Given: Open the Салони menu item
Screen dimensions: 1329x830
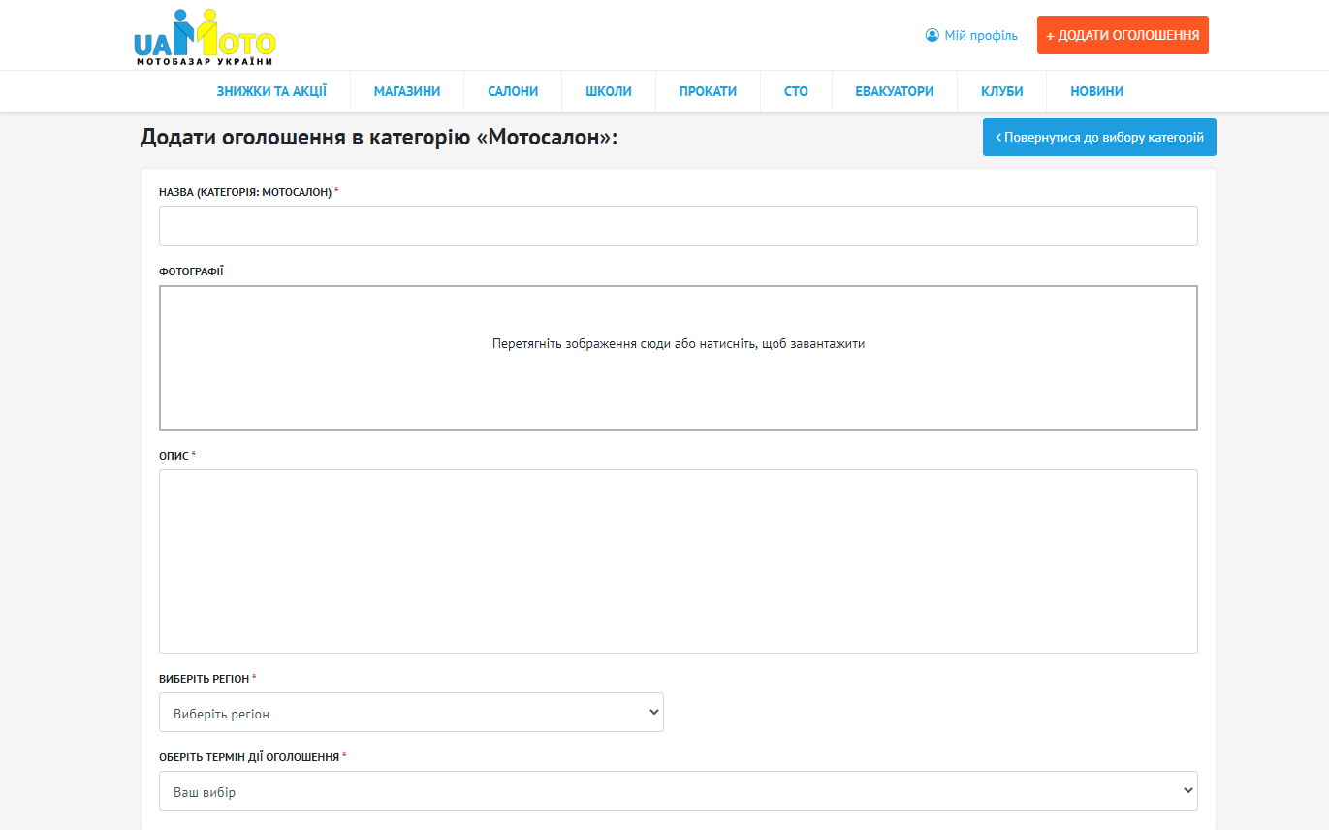Looking at the screenshot, I should pyautogui.click(x=513, y=91).
